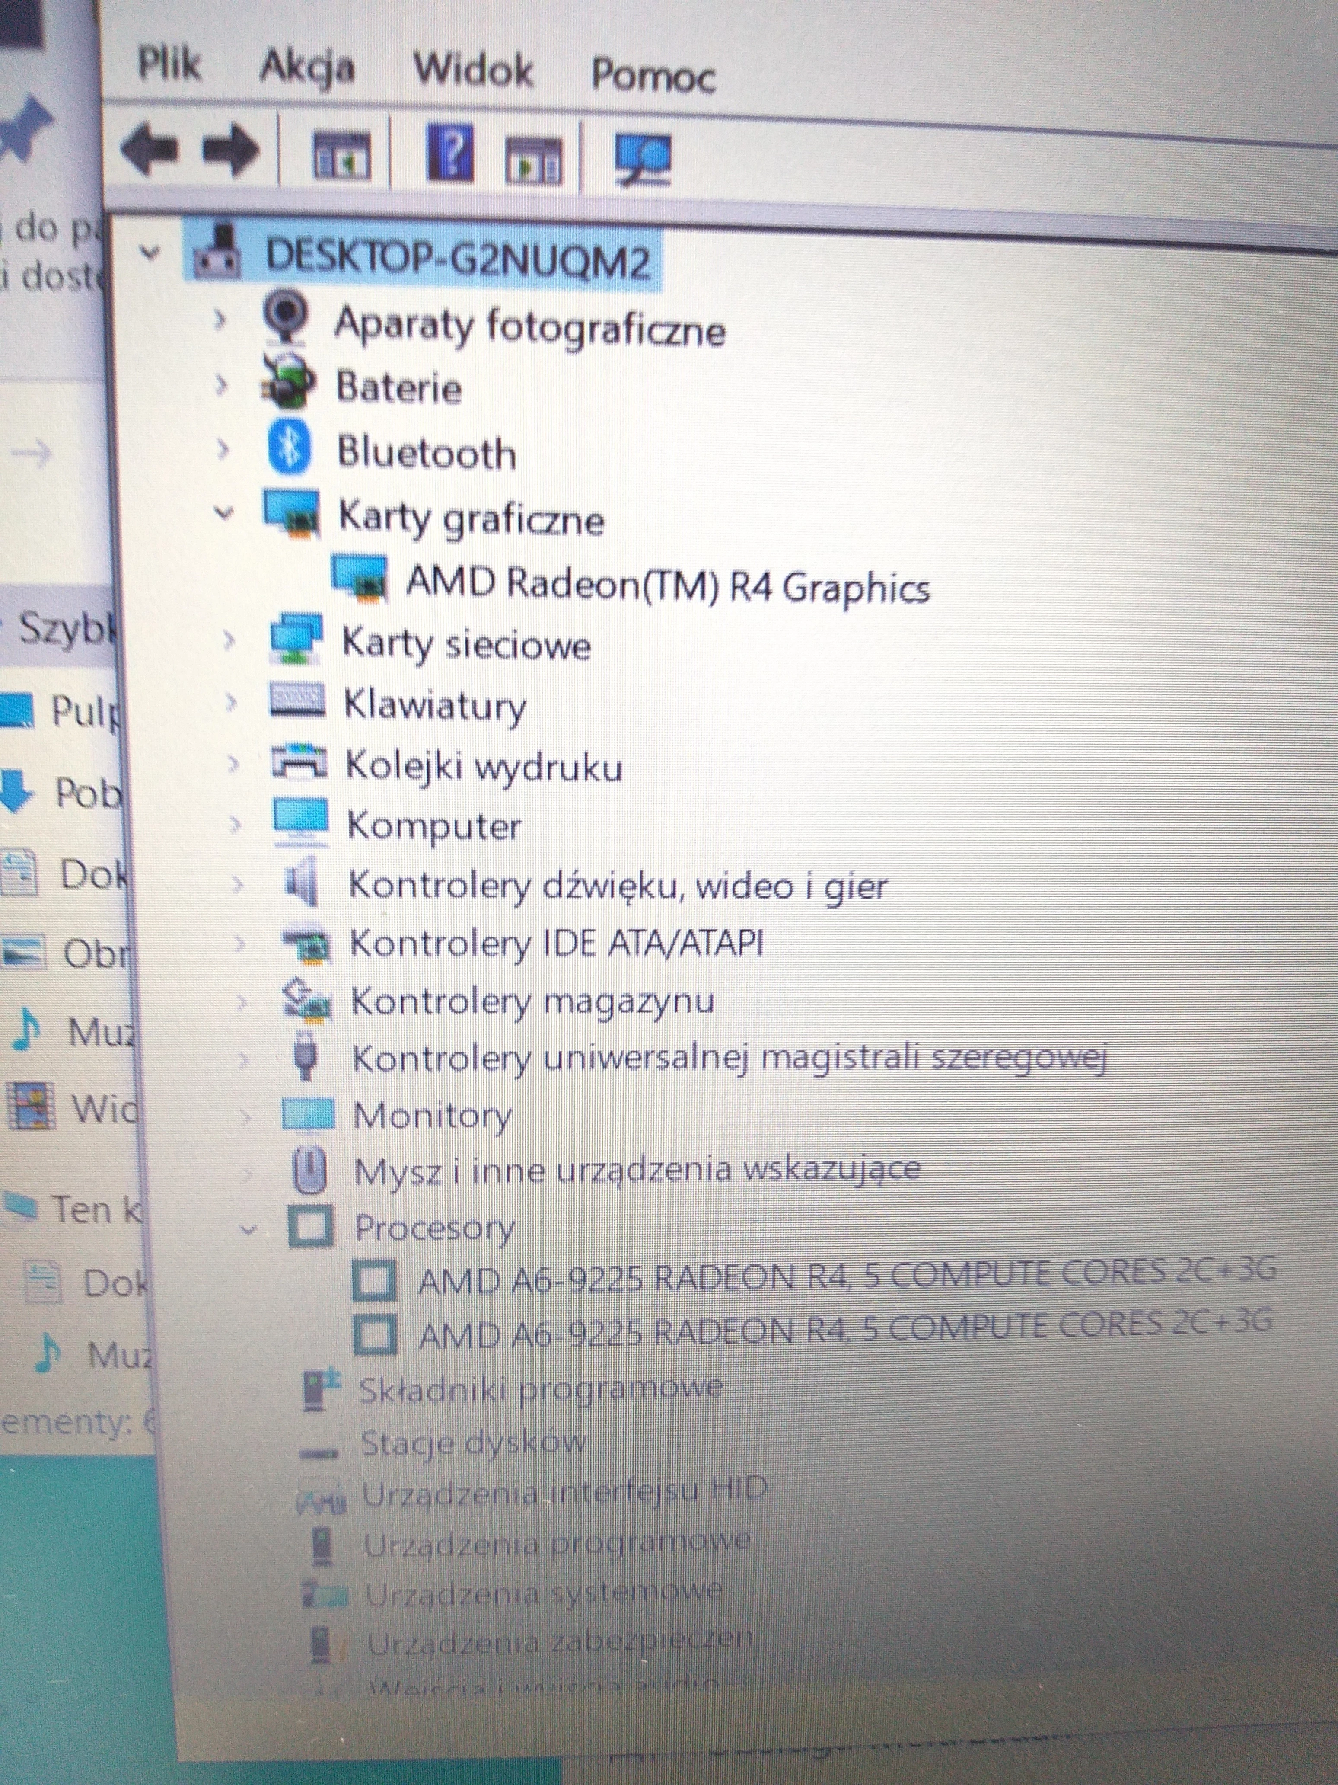Open the Akcja menu

coord(306,67)
